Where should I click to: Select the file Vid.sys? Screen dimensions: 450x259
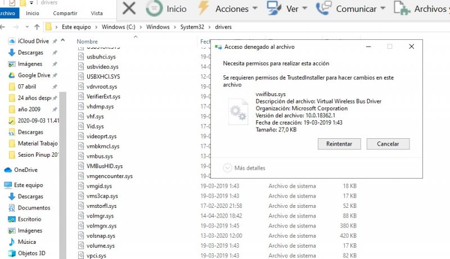(95, 126)
